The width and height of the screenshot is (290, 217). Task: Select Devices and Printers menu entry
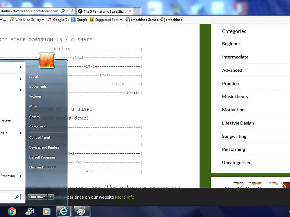coord(44,147)
